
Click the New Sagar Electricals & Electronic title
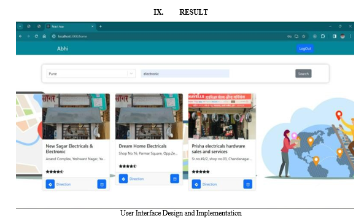coord(69,149)
